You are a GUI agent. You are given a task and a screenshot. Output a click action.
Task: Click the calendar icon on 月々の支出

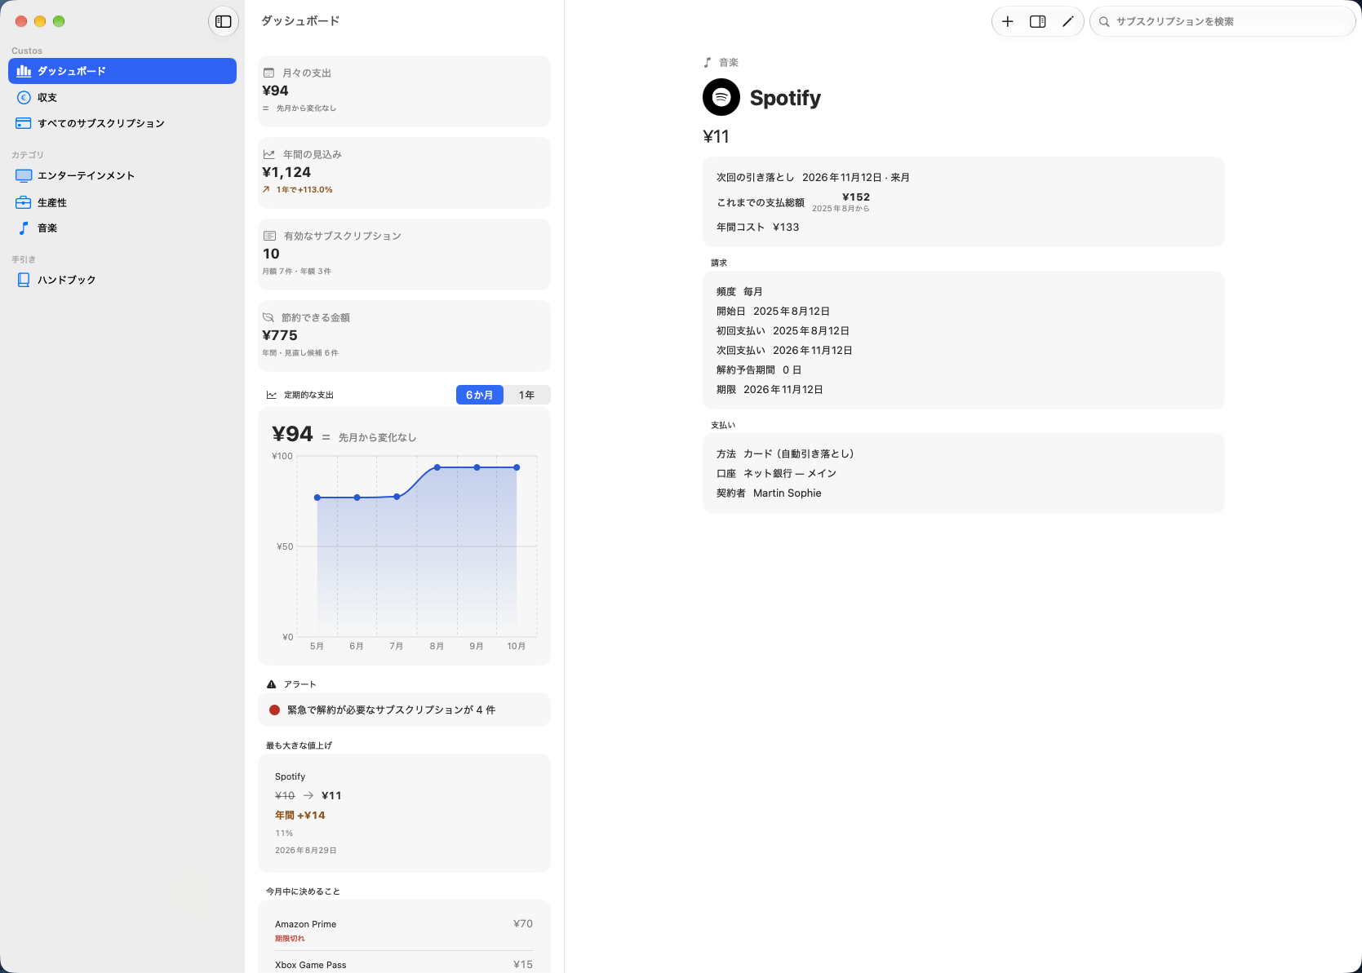pyautogui.click(x=268, y=73)
